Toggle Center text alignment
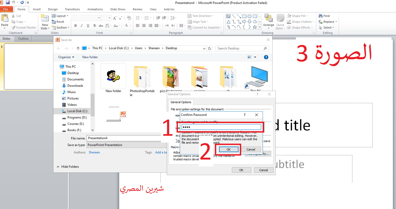This screenshot has height=209, width=396. pos(144,26)
